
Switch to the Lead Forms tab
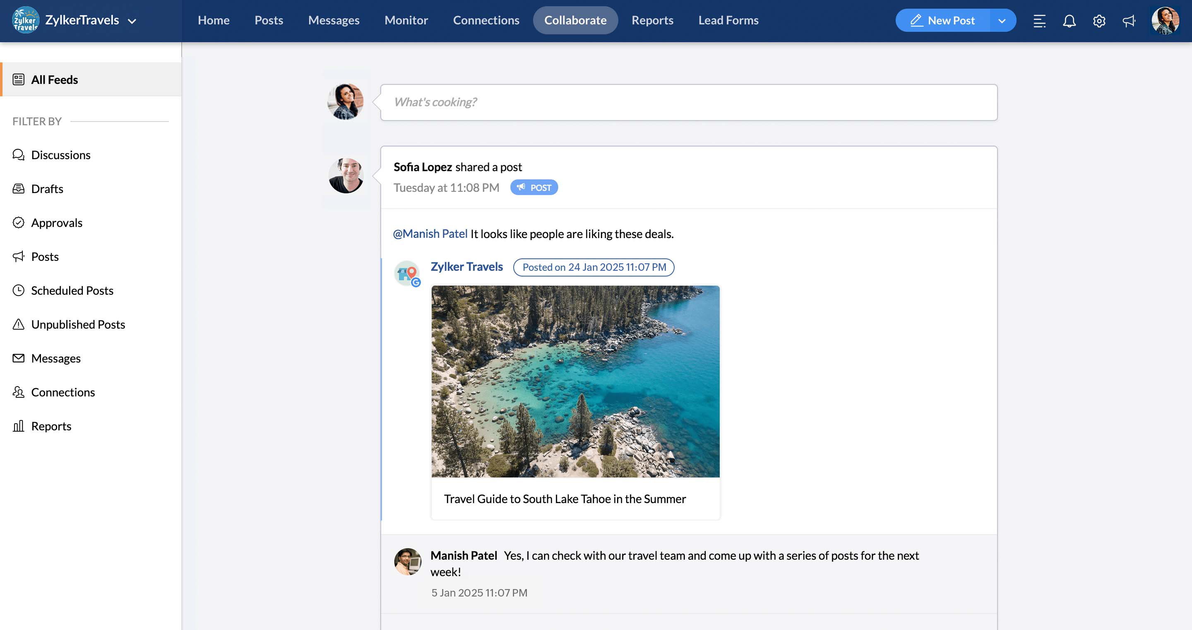click(728, 20)
